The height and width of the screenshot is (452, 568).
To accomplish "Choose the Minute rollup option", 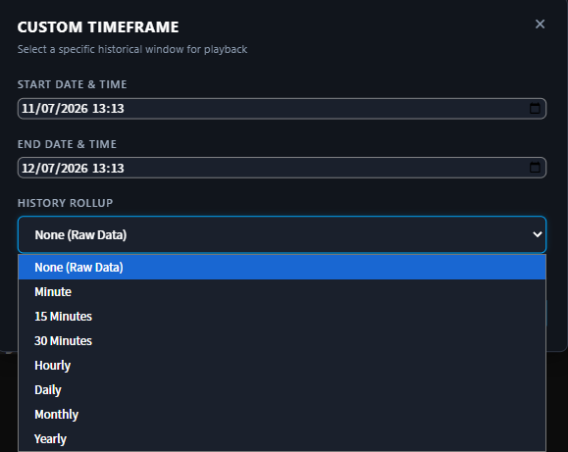I will [x=282, y=292].
